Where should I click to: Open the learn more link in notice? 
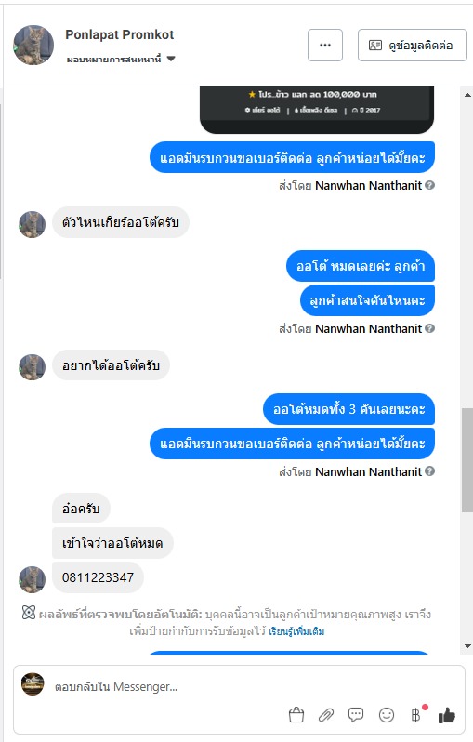[x=296, y=631]
